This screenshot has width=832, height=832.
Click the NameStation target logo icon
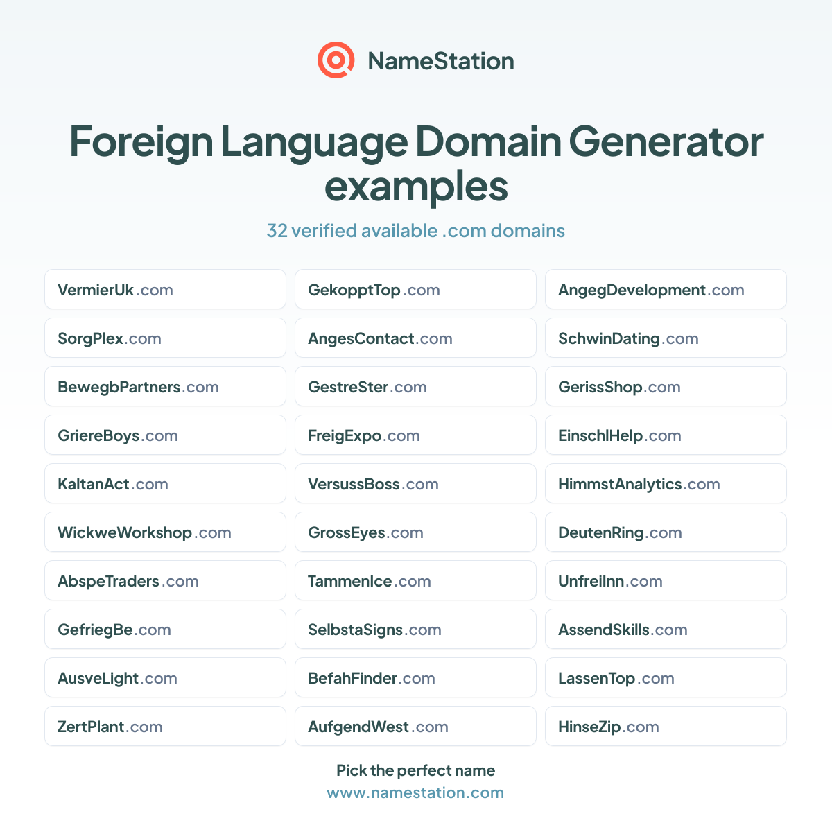tap(336, 60)
